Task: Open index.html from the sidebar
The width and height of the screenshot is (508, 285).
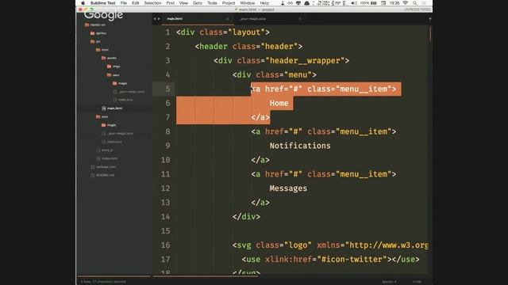Action: pyautogui.click(x=110, y=158)
